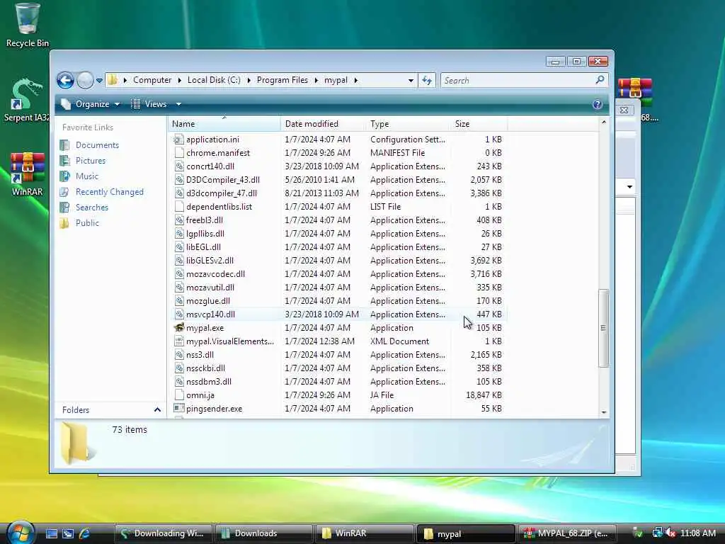Sort by the Name column header

point(224,124)
